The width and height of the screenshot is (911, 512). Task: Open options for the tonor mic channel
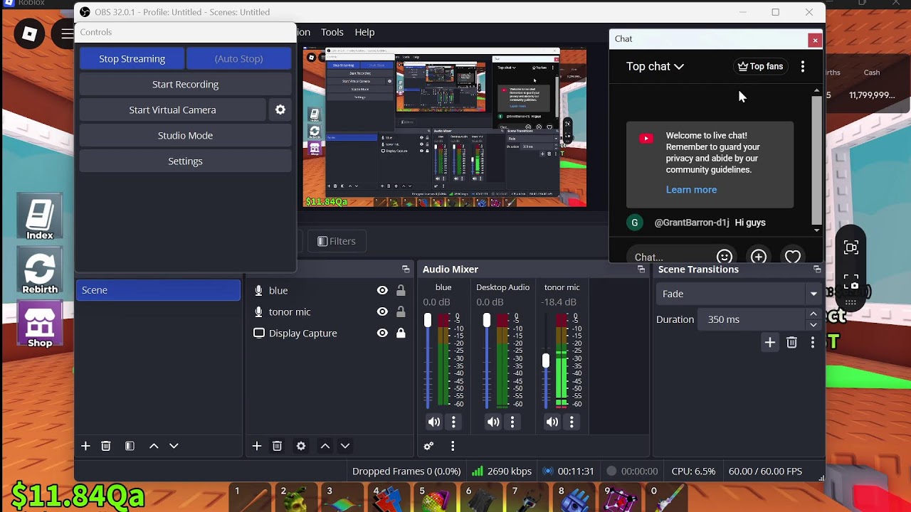[x=572, y=422]
